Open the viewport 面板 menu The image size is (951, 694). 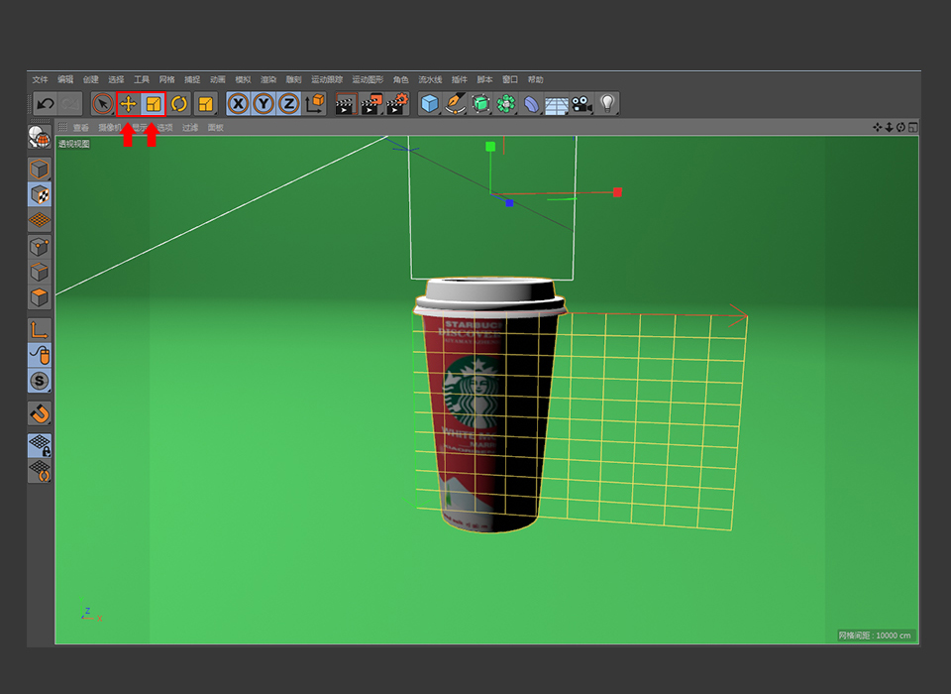coord(216,128)
